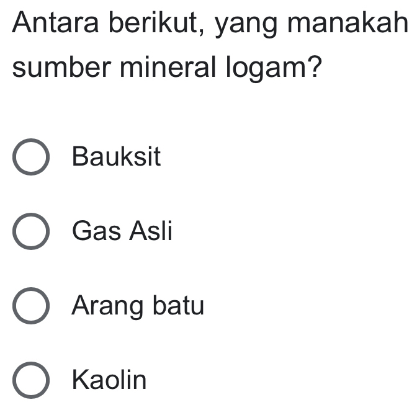Click the Kaolin option label

pyautogui.click(x=110, y=380)
